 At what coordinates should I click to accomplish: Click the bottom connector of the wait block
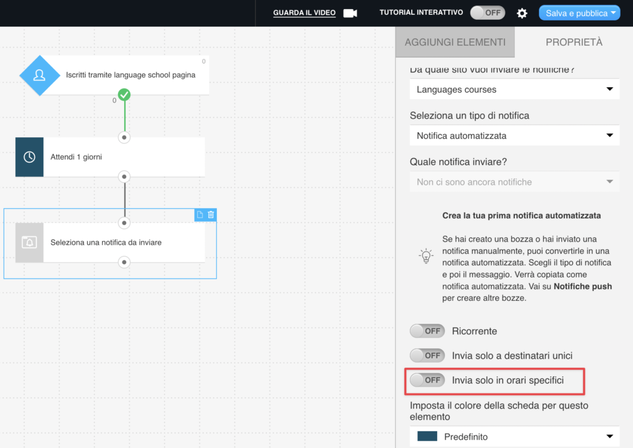(124, 177)
